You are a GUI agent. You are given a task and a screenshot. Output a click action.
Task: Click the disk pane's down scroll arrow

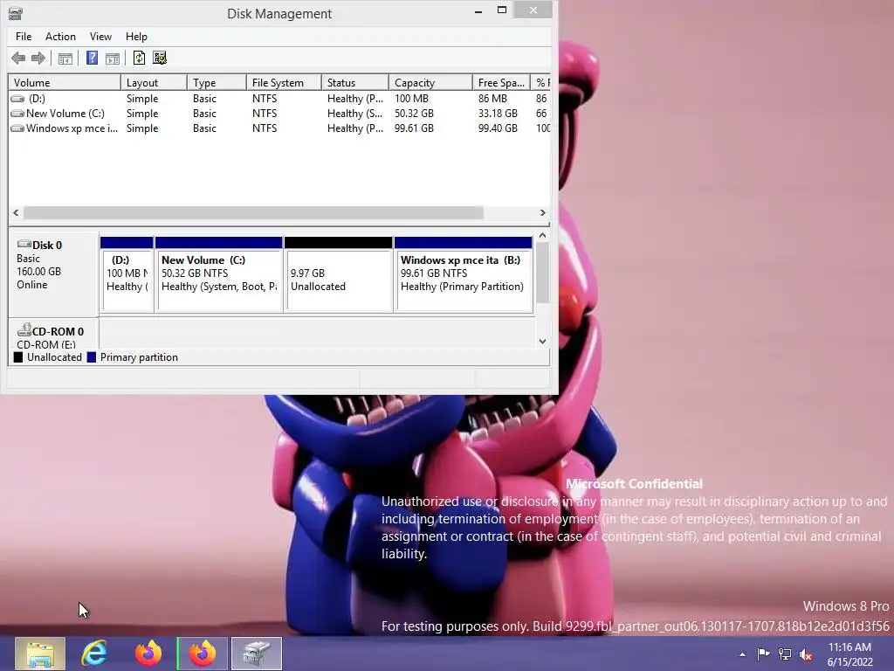pos(542,342)
